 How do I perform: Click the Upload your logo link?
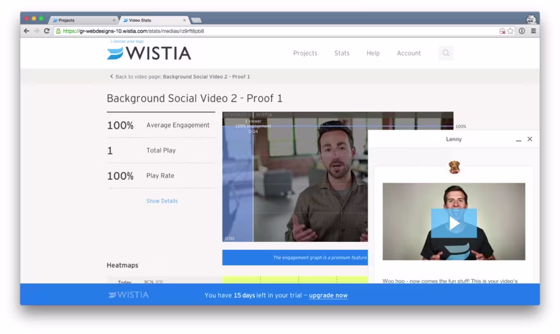coord(127,41)
